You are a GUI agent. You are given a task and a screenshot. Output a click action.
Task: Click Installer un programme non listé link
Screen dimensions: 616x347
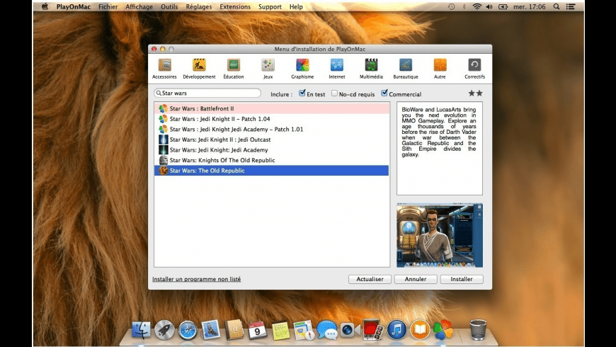[196, 279]
